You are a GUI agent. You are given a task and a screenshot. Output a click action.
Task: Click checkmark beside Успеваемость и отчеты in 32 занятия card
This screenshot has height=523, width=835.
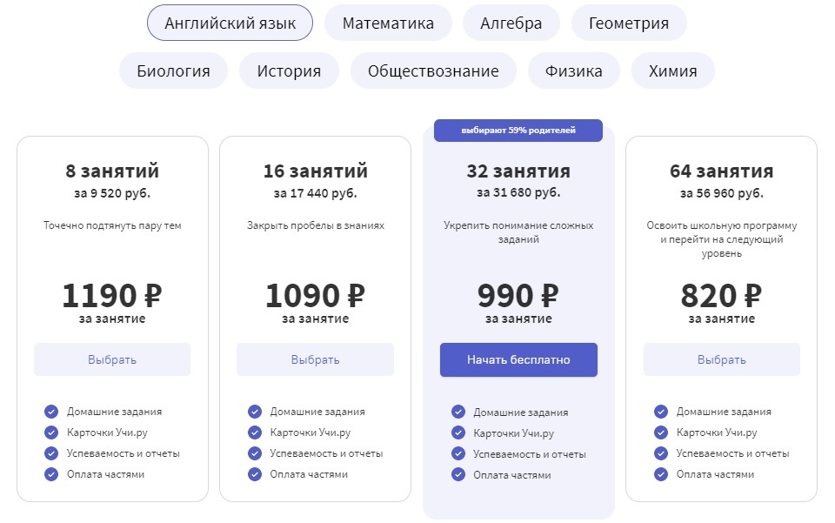click(x=458, y=453)
